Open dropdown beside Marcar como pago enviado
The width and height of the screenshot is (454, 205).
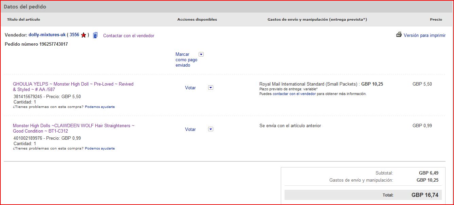coord(201,54)
